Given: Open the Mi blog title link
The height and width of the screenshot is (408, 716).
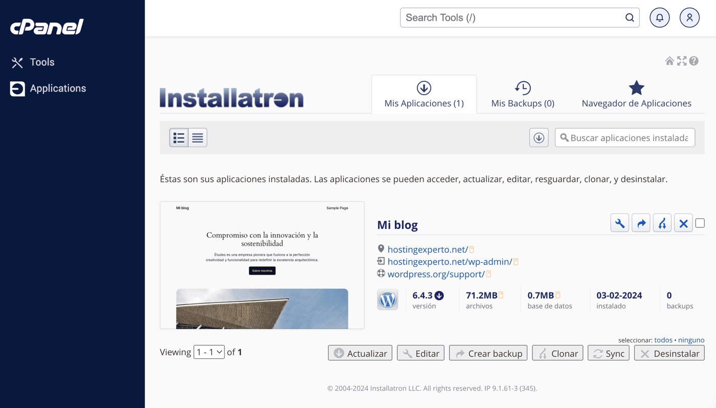Looking at the screenshot, I should [x=397, y=224].
